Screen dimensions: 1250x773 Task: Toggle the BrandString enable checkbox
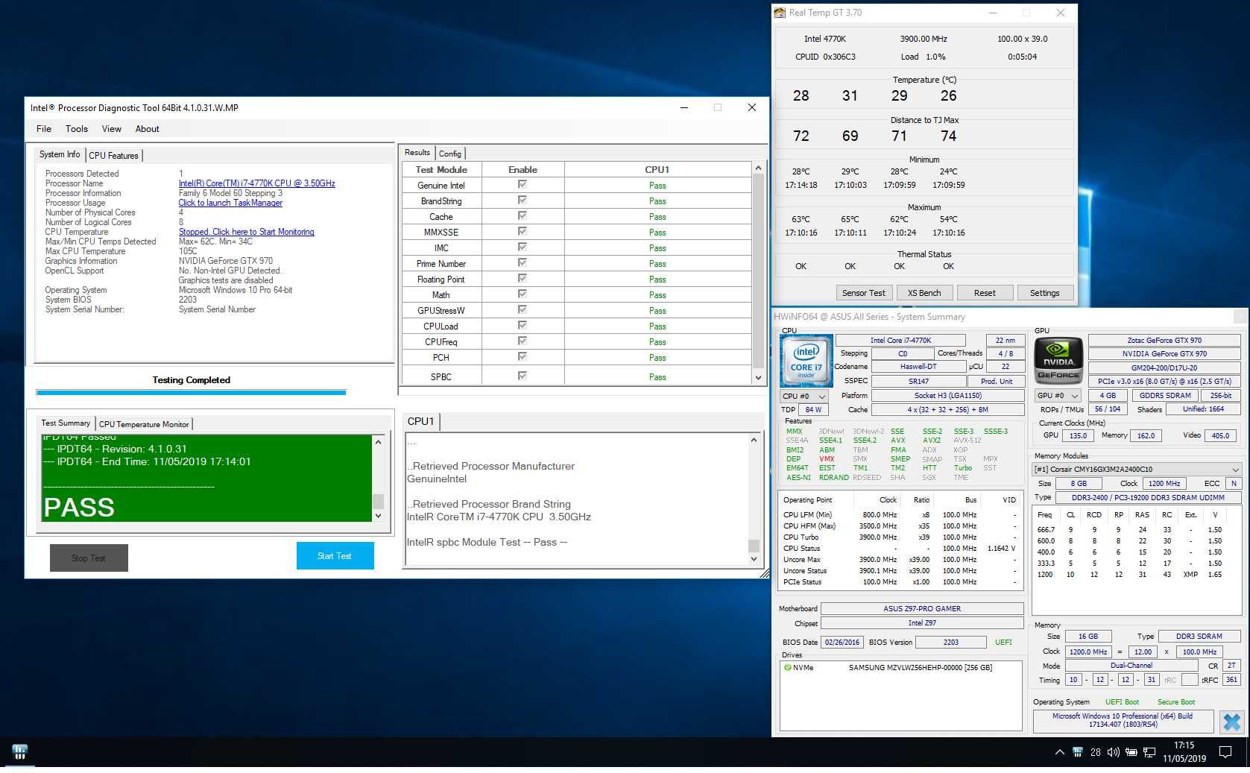[523, 201]
